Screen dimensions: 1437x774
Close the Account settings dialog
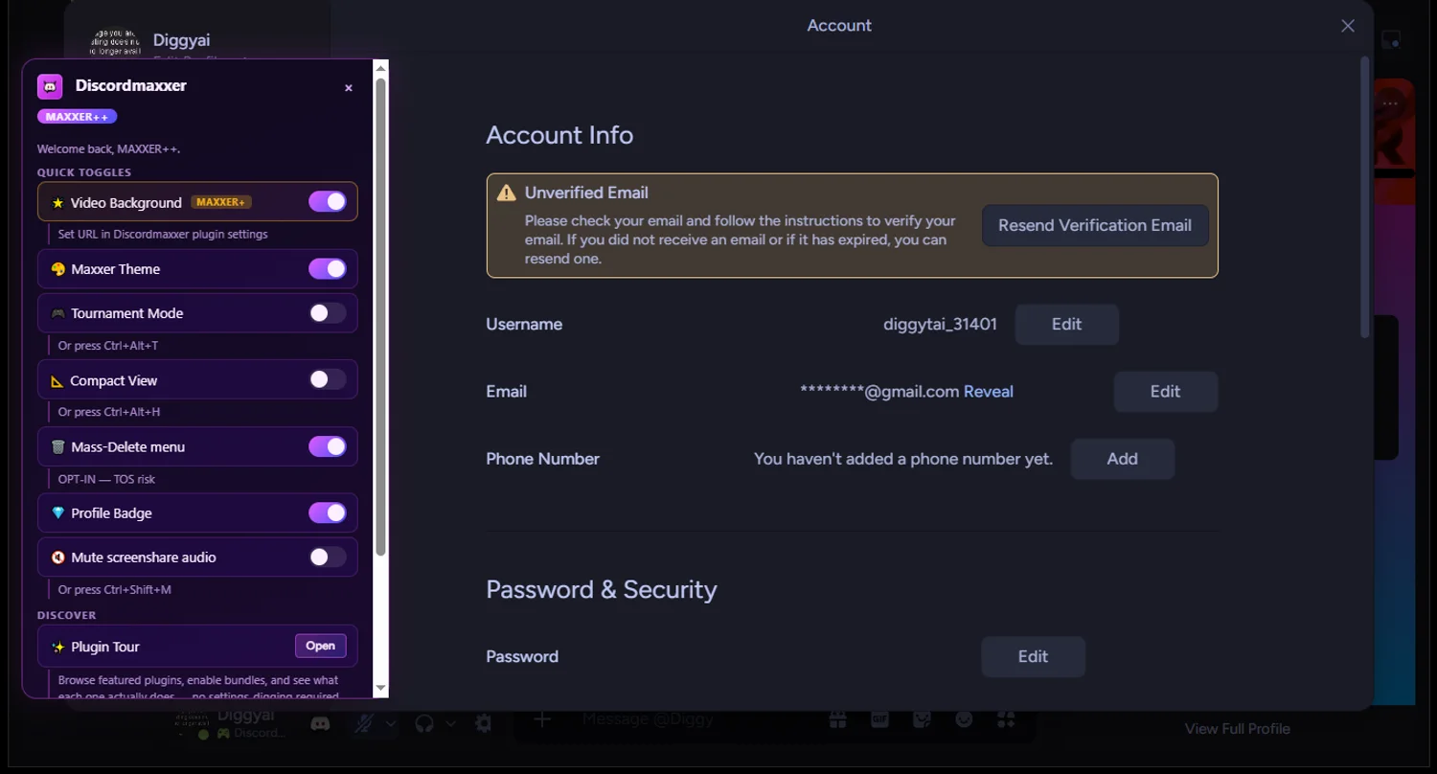(x=1348, y=26)
